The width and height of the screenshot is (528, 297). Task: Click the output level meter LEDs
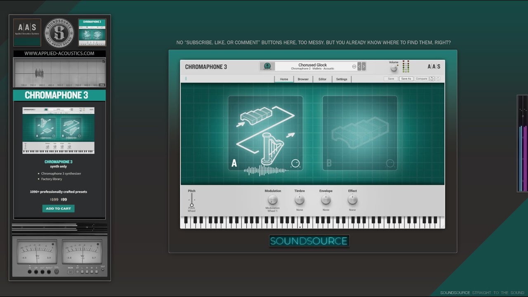click(x=406, y=66)
